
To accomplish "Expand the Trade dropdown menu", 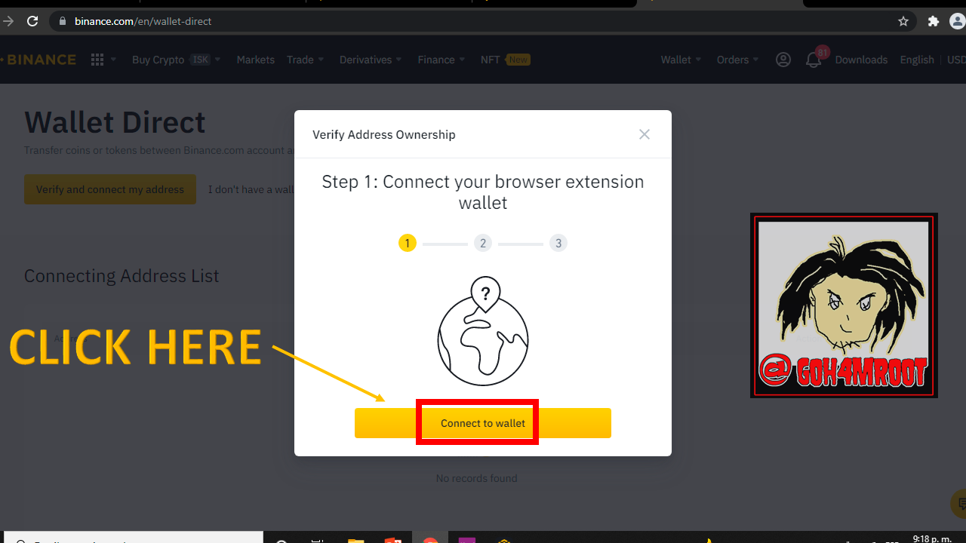I will click(x=305, y=60).
